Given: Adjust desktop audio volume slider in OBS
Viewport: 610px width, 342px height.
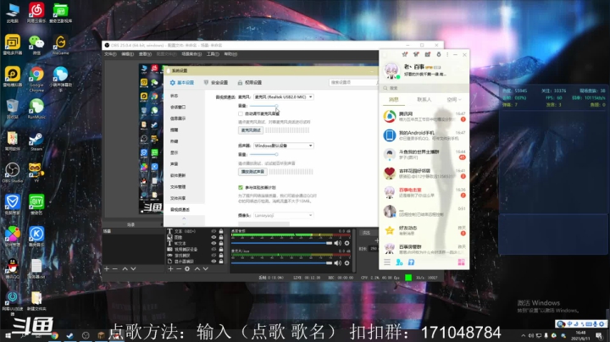Looking at the screenshot, I should point(281,243).
